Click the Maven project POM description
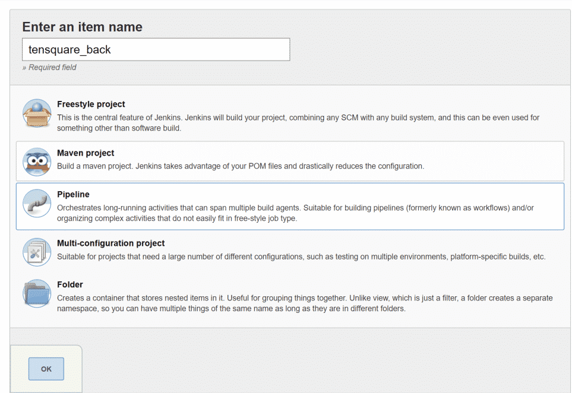This screenshot has width=572, height=393. coord(241,166)
